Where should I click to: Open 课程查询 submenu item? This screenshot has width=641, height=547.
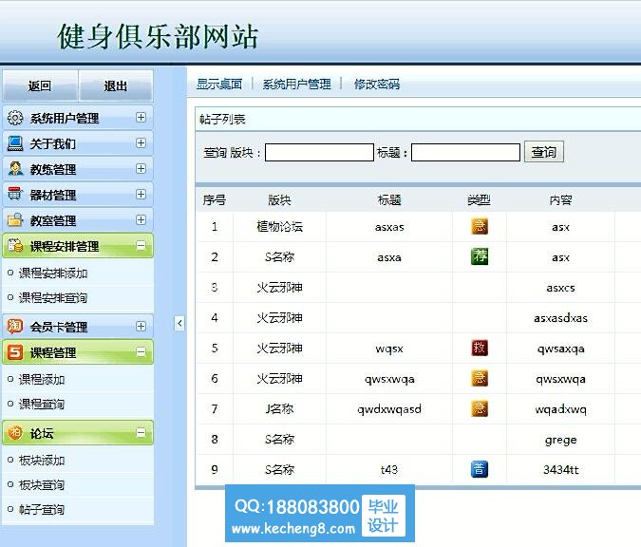[x=42, y=404]
